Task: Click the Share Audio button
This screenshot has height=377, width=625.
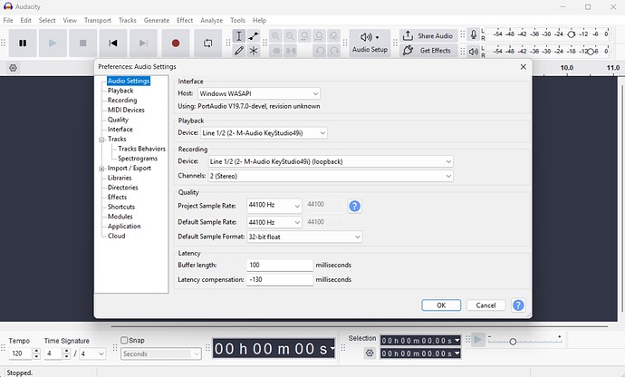Action: click(x=428, y=36)
